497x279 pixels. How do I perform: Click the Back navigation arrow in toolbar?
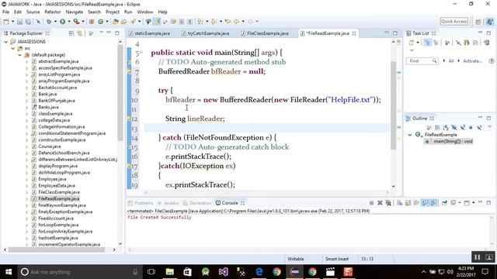[236, 22]
